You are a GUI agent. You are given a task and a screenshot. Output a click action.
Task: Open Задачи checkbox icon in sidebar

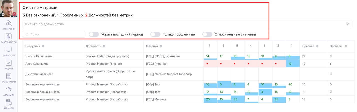coord(9,63)
